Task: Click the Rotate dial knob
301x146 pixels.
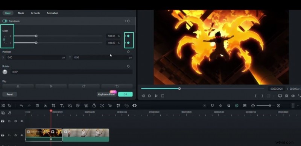Action: 5,72
